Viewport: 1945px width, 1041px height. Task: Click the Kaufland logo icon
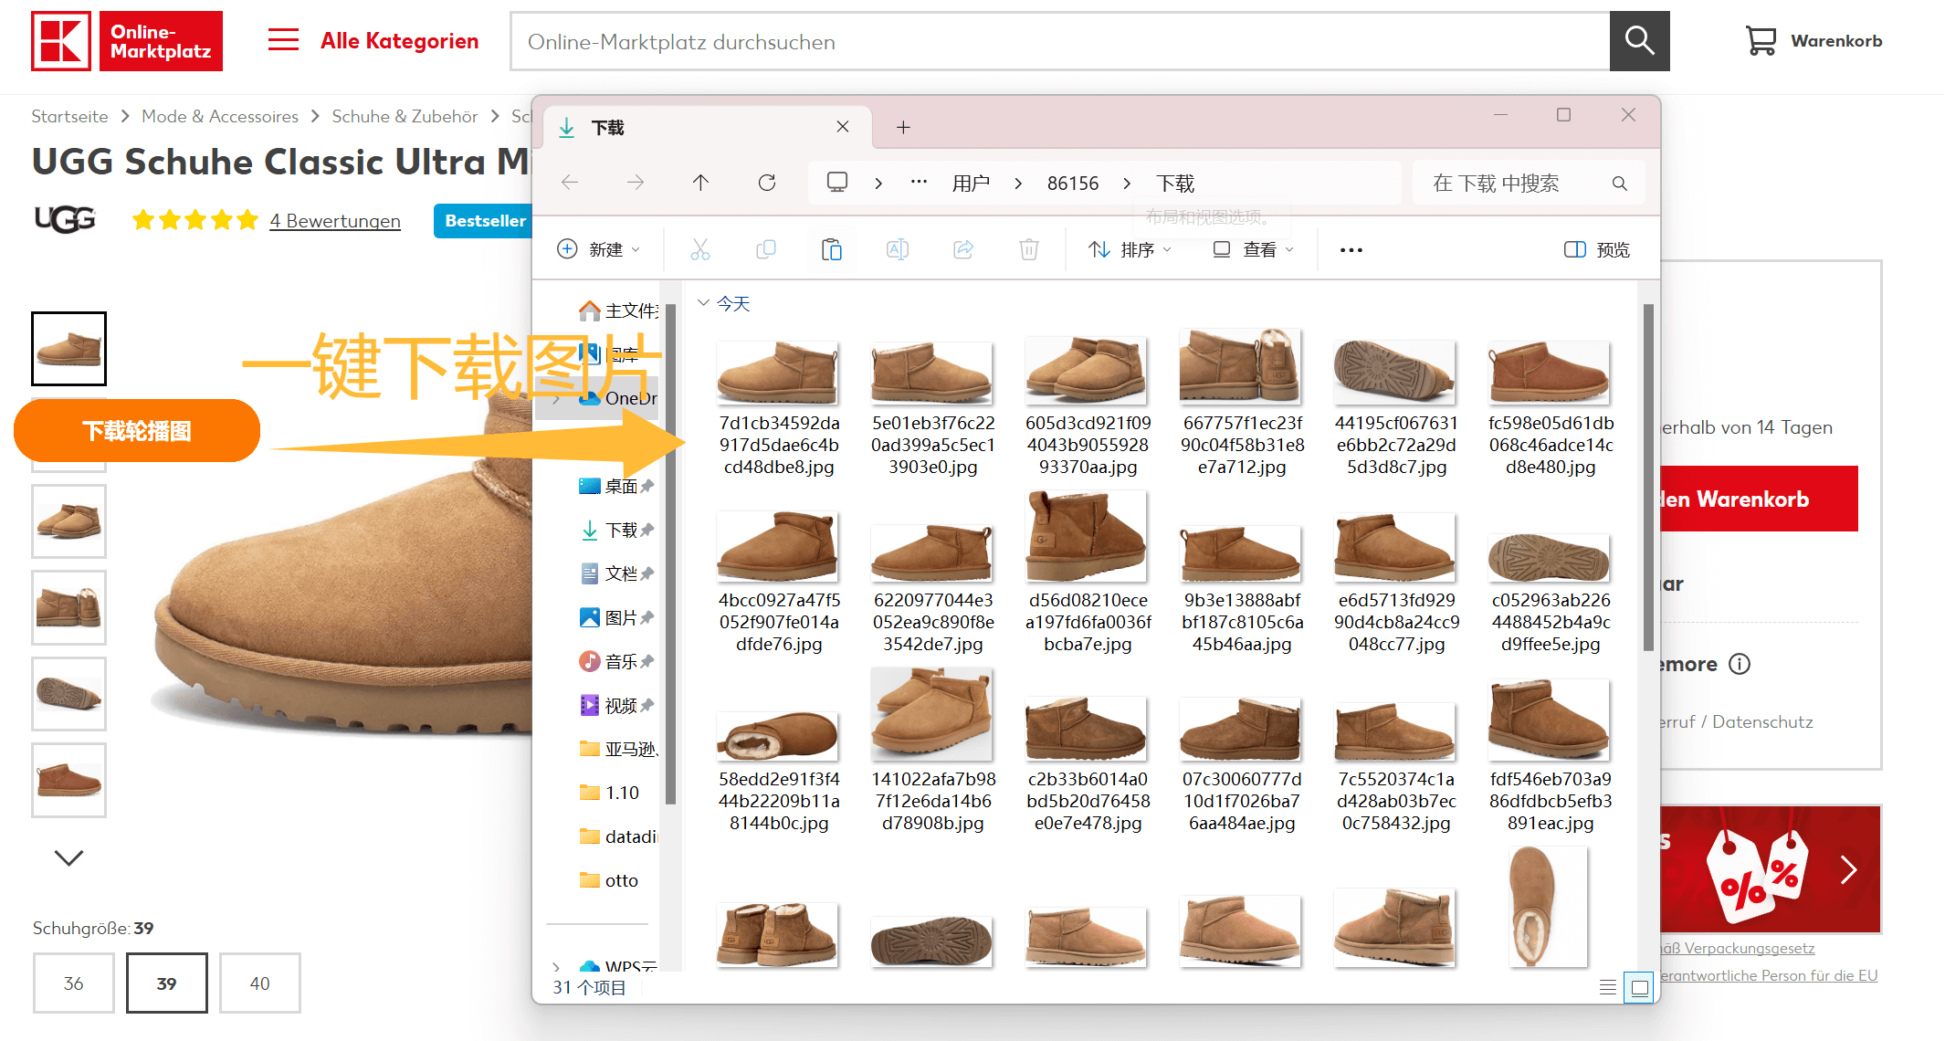pyautogui.click(x=61, y=41)
